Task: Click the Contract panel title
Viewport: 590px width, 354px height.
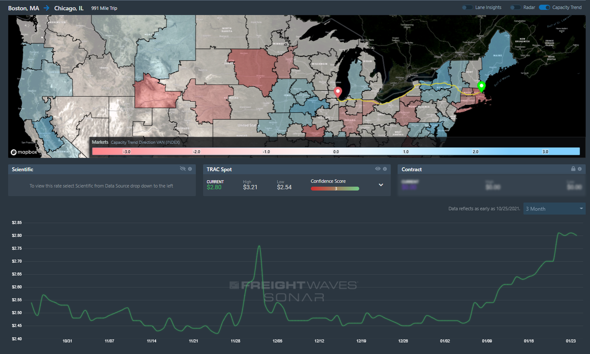Action: click(x=412, y=169)
